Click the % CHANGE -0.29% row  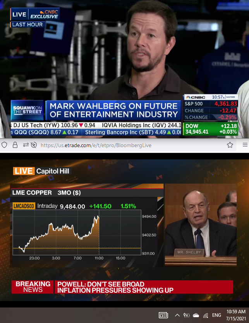coord(211,117)
